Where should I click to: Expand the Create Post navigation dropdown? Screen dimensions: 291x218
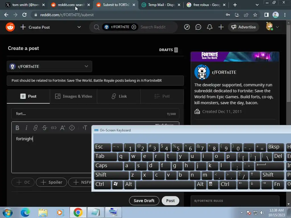[79, 27]
